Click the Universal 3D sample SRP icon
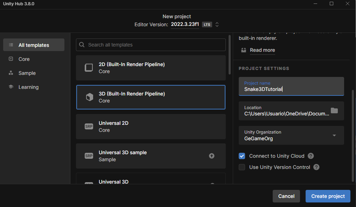 [89, 156]
